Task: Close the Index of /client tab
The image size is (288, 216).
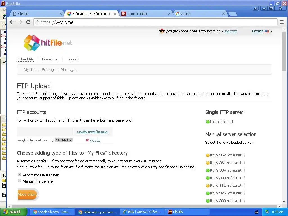Action: click(x=169, y=14)
